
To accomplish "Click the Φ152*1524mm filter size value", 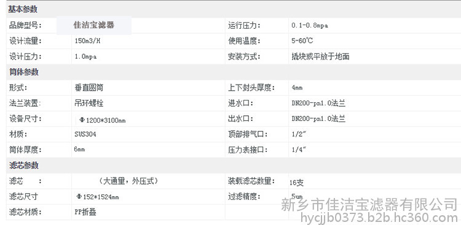I will (x=98, y=197).
